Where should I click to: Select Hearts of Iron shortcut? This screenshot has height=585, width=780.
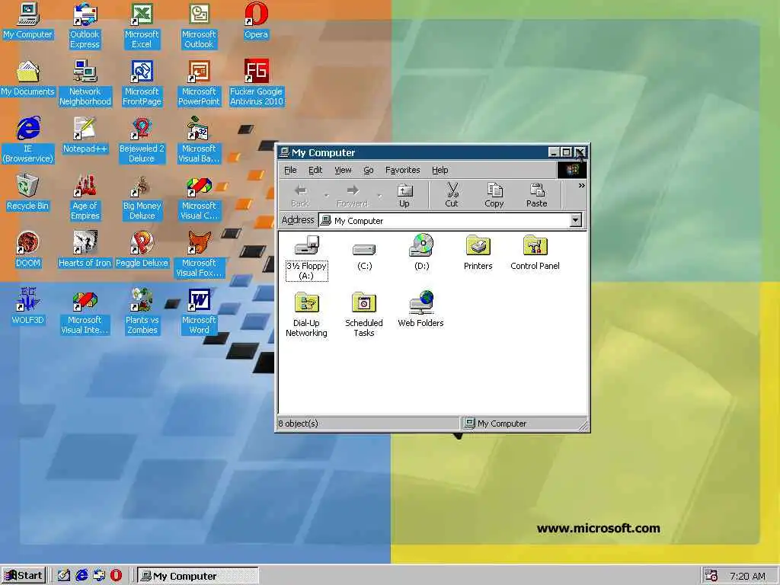pyautogui.click(x=85, y=250)
